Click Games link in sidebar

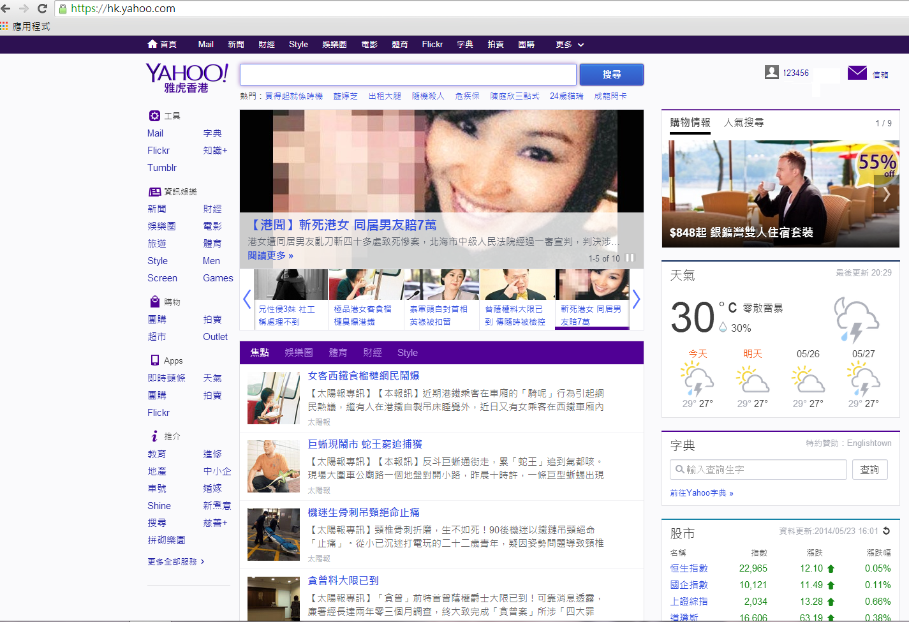pos(218,278)
